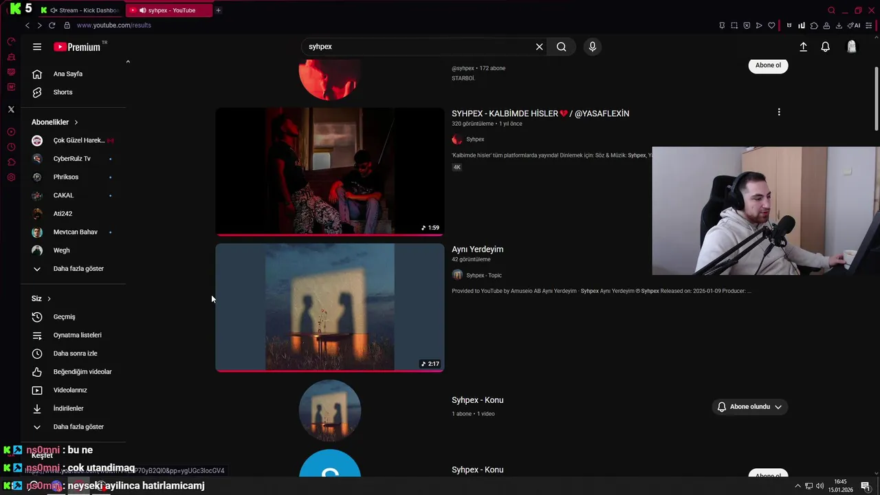This screenshot has height=495, width=880.
Task: Open the Easy Setup sliders icon
Action: tap(870, 25)
